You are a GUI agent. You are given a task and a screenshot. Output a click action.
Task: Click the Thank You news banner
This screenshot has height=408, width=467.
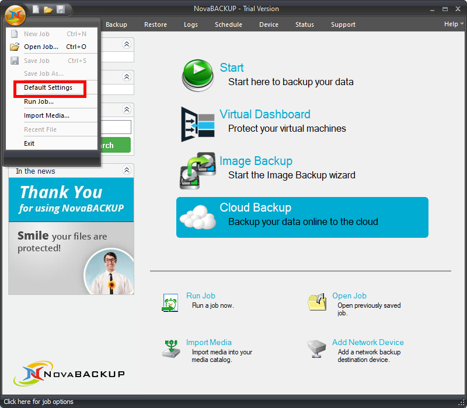[71, 199]
